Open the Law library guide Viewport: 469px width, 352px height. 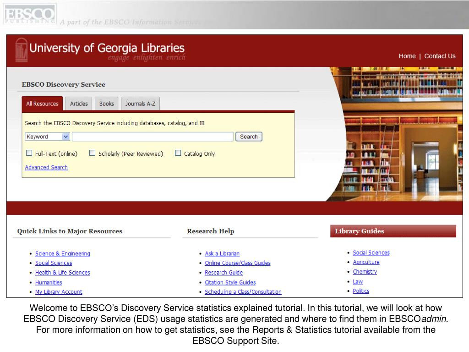358,281
